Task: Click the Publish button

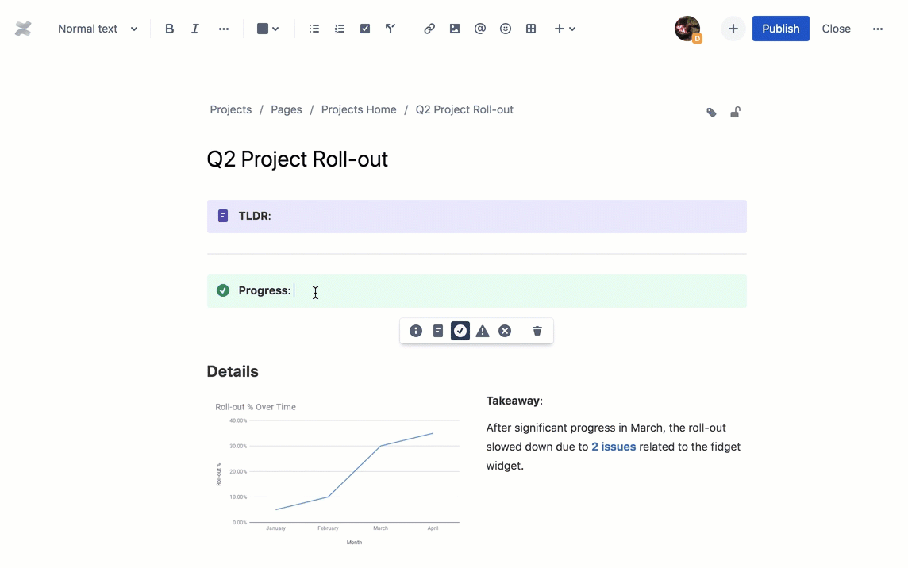Action: click(x=780, y=29)
